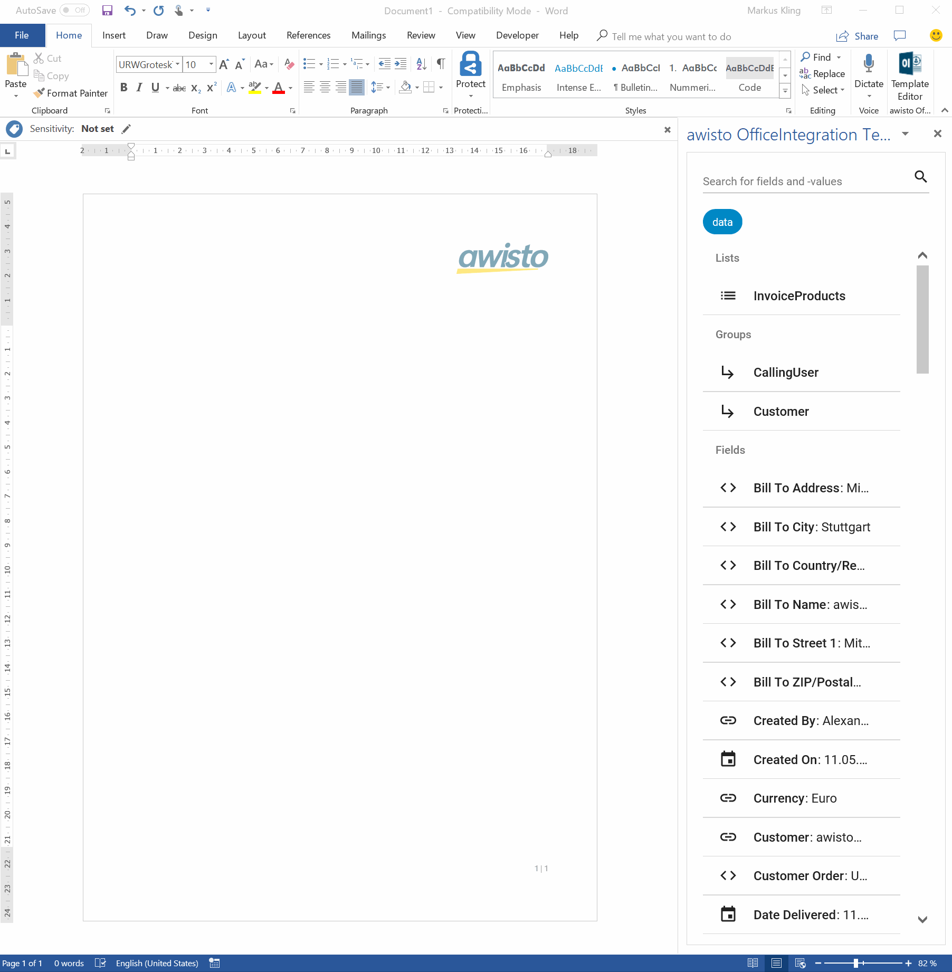This screenshot has height=972, width=952.
Task: Click the Redo icon
Action: click(x=158, y=11)
